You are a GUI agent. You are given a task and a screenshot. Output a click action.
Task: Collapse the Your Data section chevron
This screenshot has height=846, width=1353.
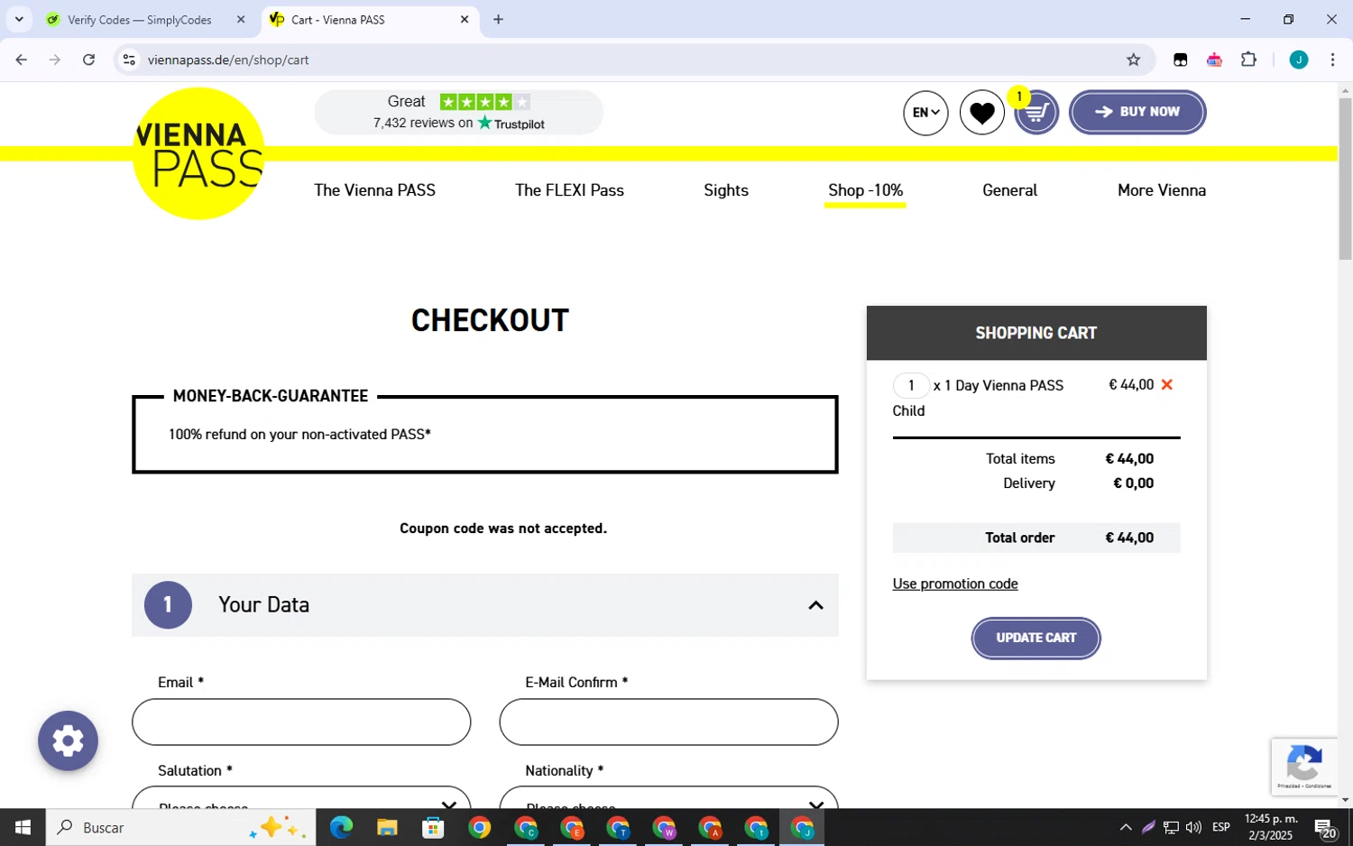point(815,605)
